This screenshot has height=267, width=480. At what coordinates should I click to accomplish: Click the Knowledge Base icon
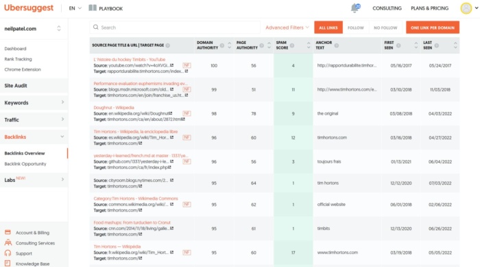8,264
